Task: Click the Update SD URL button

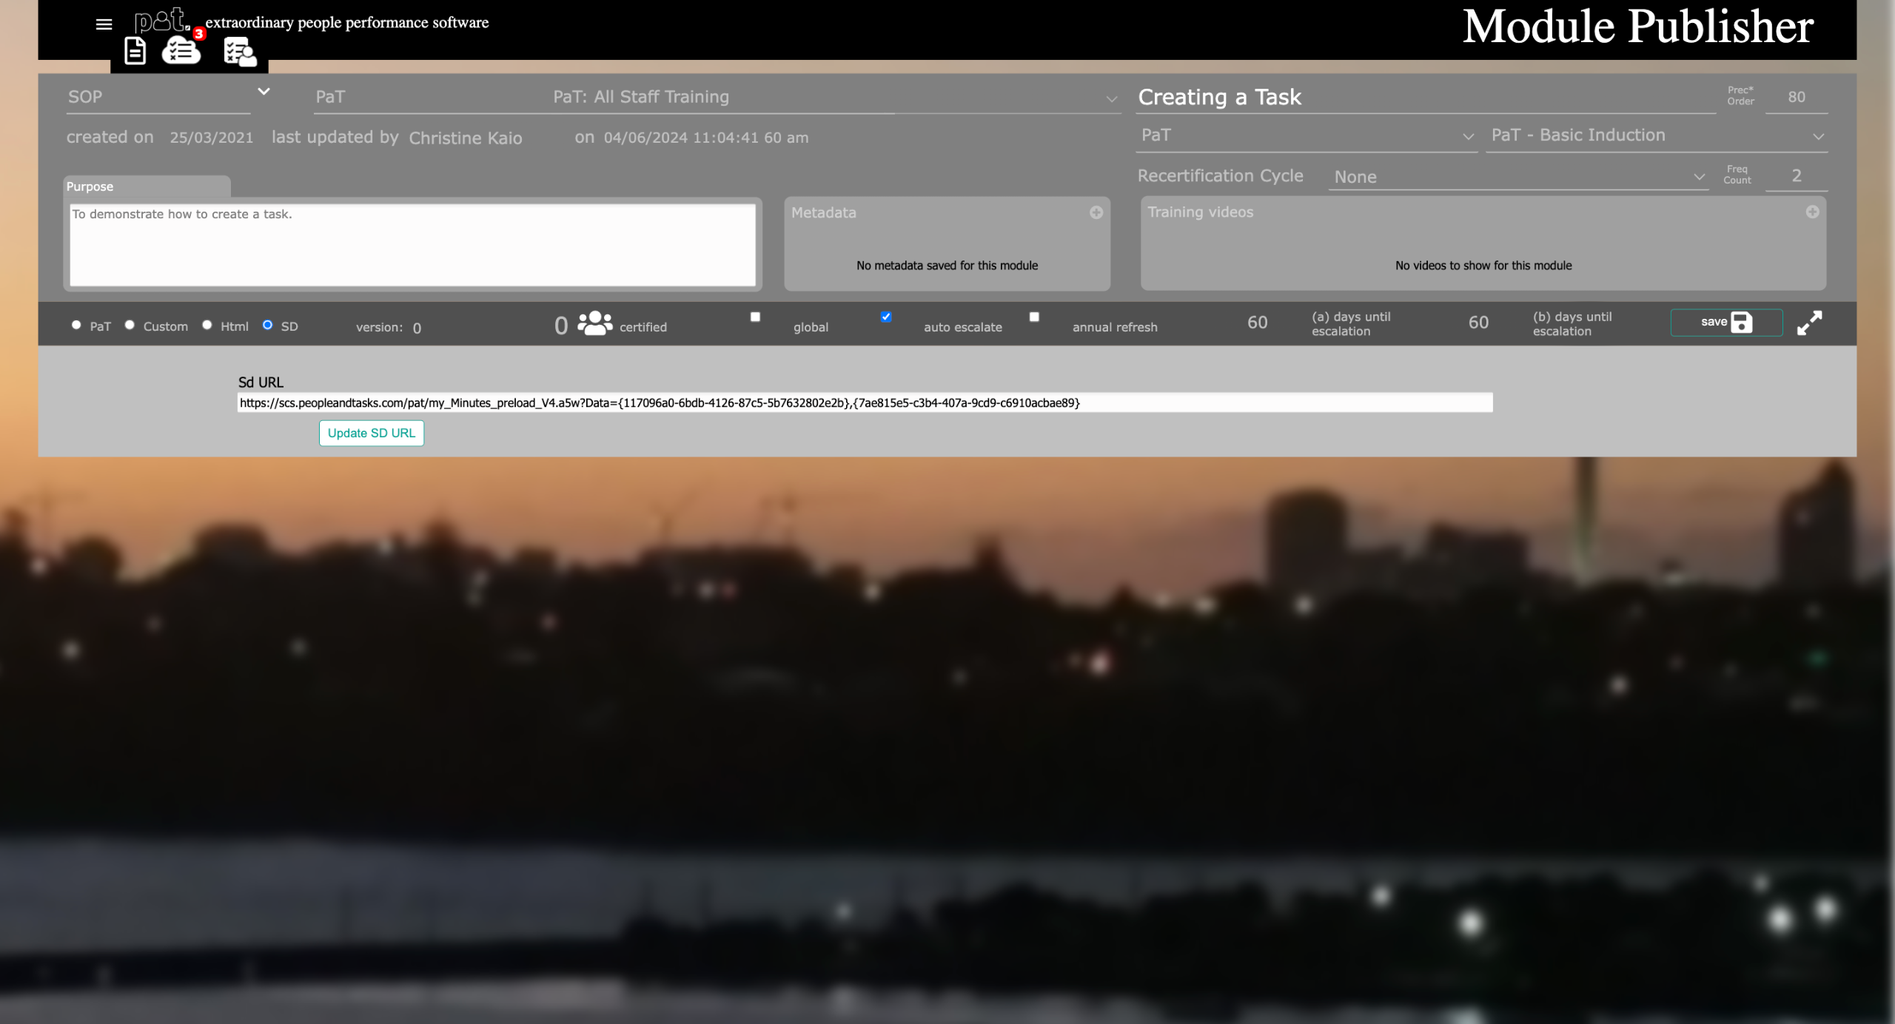Action: pyautogui.click(x=372, y=433)
